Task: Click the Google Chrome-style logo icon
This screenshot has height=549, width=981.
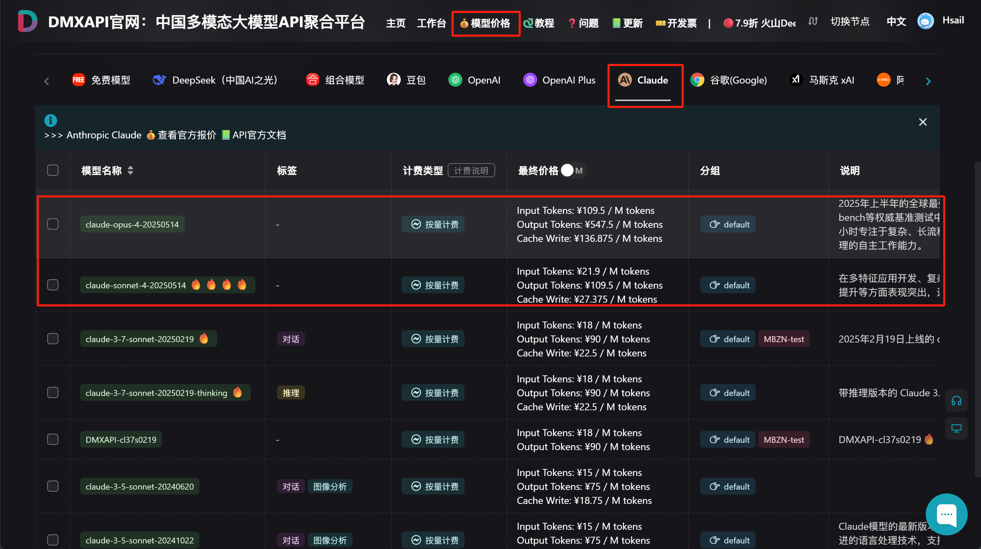Action: pyautogui.click(x=697, y=80)
